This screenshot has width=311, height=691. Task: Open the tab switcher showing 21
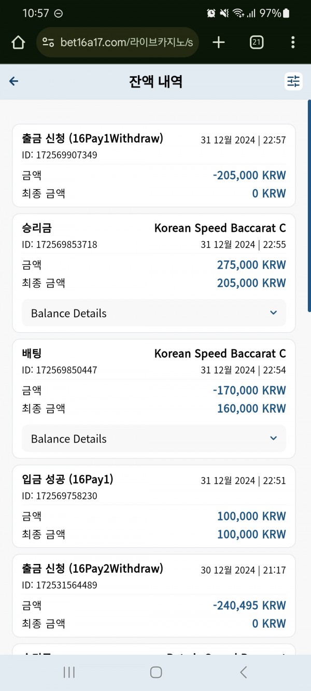(x=256, y=43)
